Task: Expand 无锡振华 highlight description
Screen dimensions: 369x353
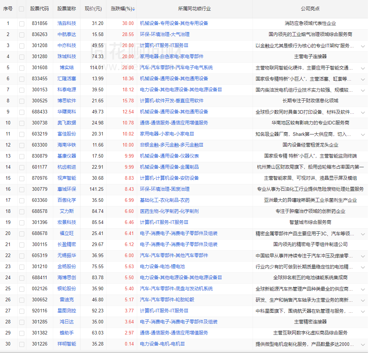Action: coord(363,256)
